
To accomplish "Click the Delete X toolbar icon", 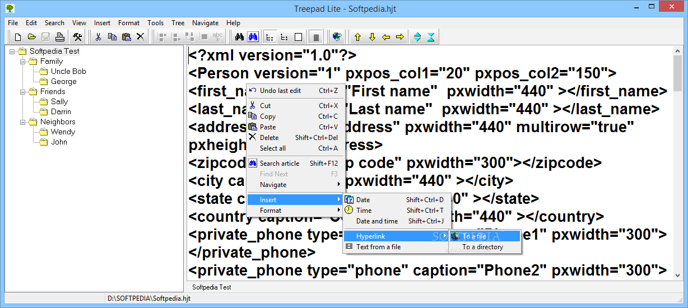I will (x=140, y=37).
